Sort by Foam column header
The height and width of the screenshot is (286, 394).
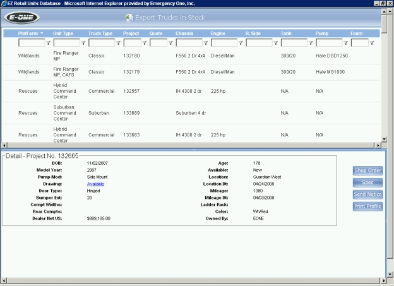(x=356, y=33)
